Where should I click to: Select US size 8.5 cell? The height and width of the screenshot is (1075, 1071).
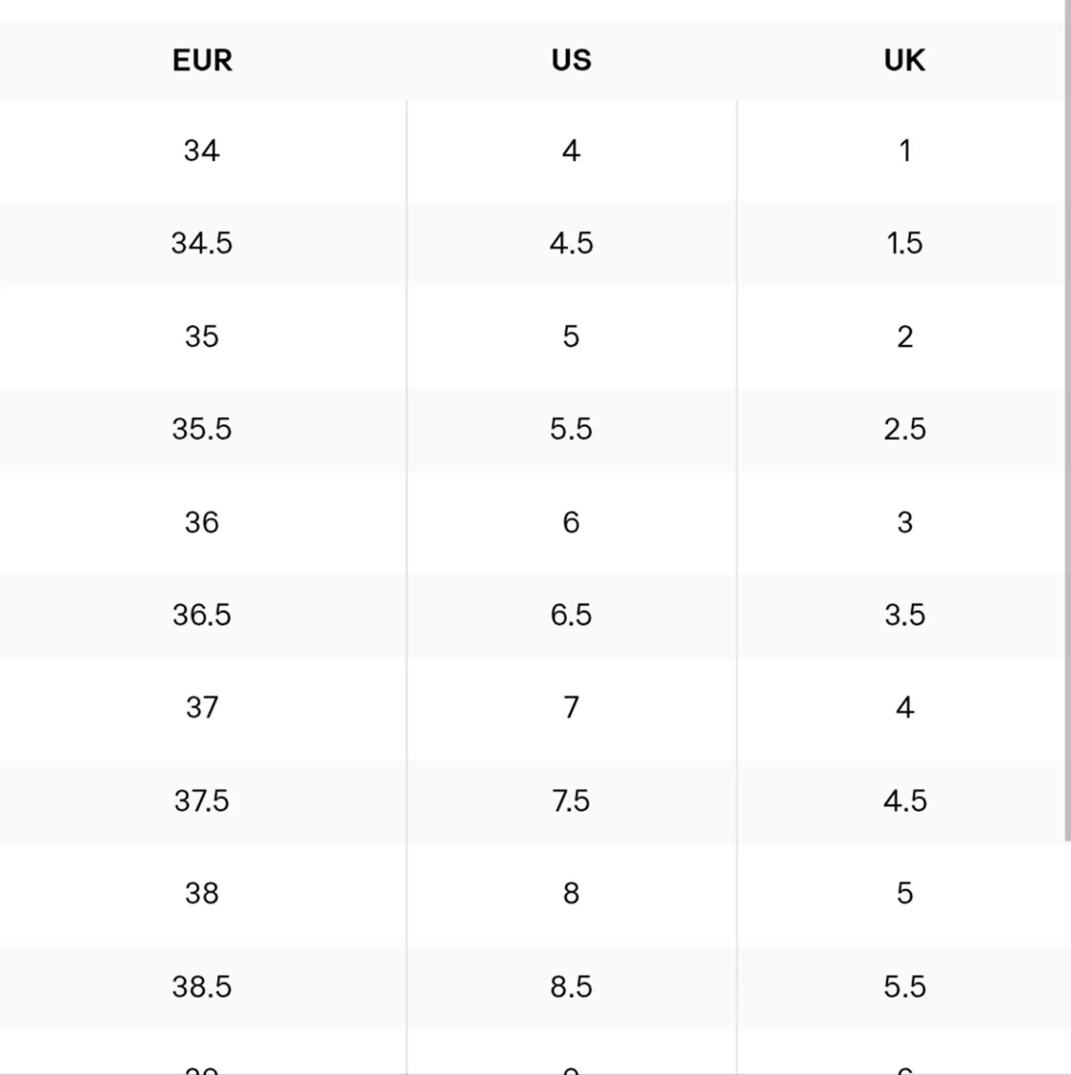click(x=571, y=987)
